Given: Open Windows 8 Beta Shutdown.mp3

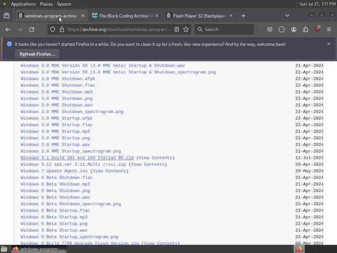Looking at the screenshot, I should click(55, 184).
